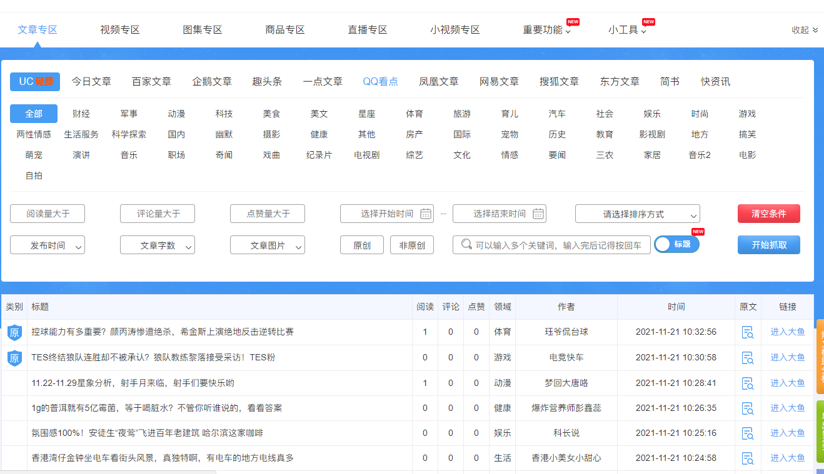Choose the 科技 category
824x474 pixels.
click(224, 114)
